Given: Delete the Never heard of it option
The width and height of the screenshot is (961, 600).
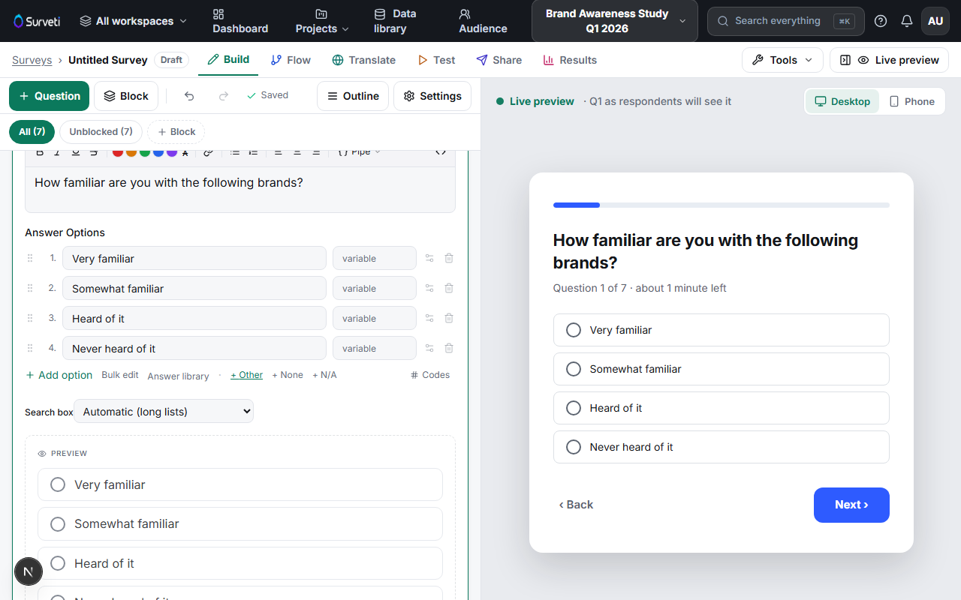Looking at the screenshot, I should 449,348.
